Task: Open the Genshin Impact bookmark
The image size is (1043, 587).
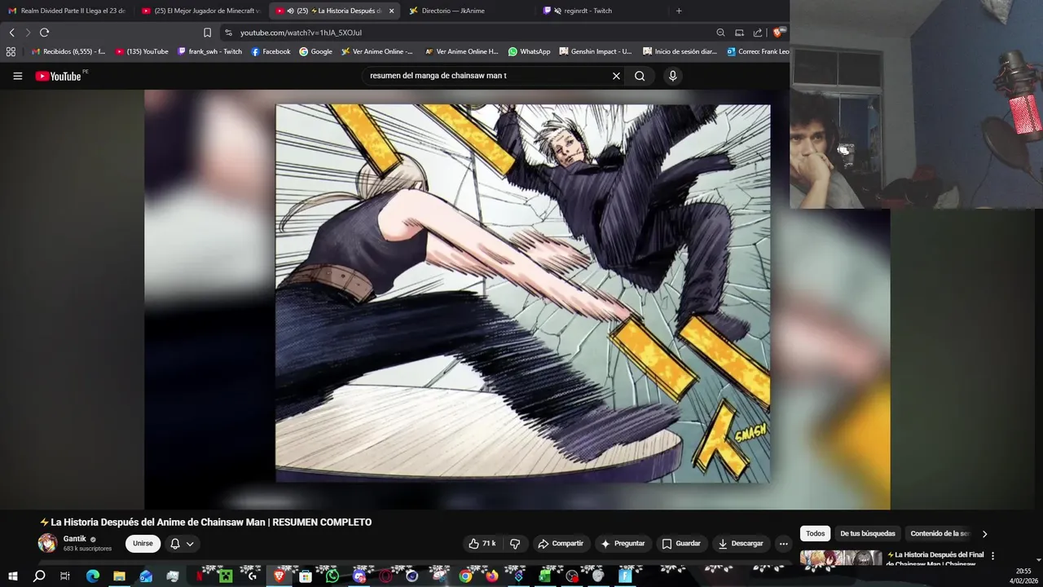Action: [596, 51]
